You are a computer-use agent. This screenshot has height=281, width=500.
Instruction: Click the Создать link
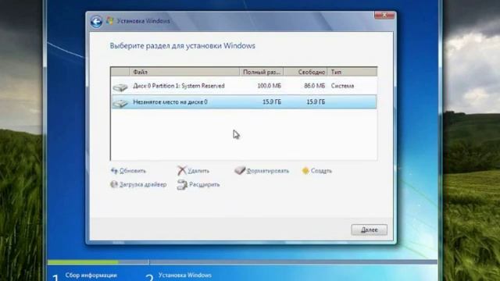tap(321, 171)
